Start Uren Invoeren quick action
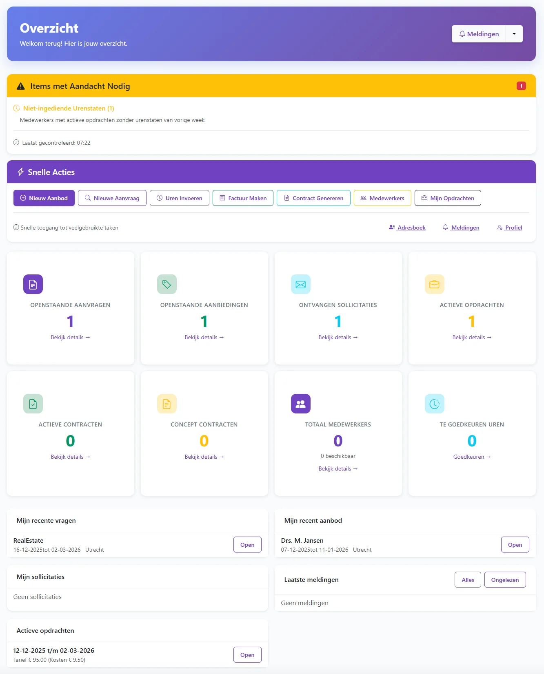 [180, 198]
